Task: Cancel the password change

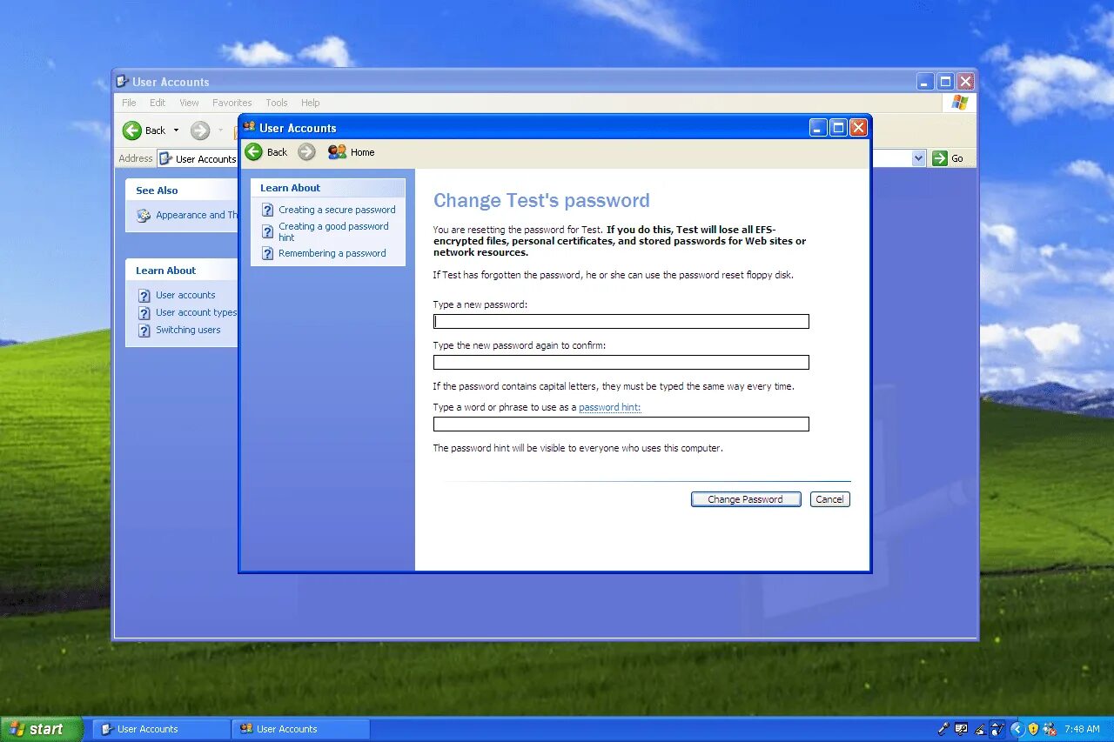Action: click(829, 499)
